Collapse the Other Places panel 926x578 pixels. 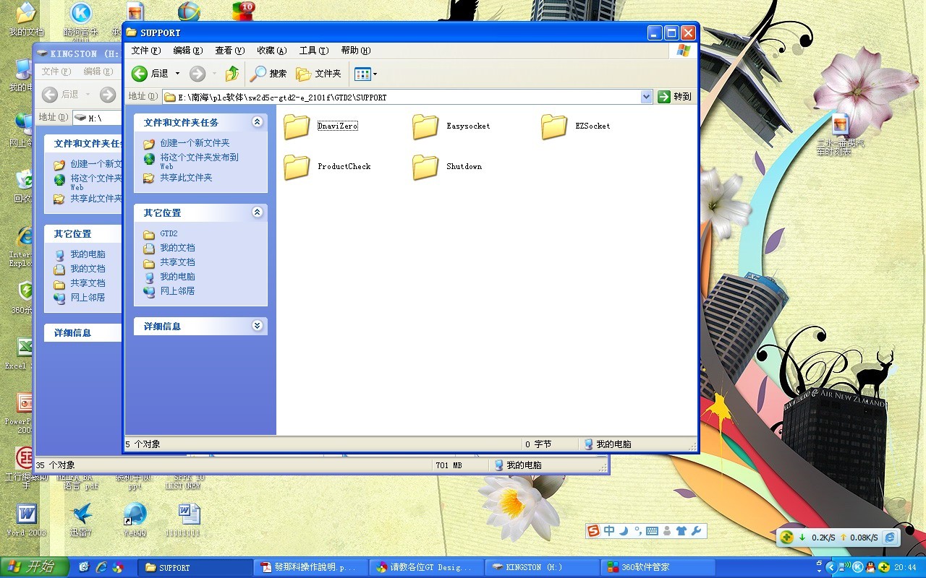pyautogui.click(x=257, y=212)
